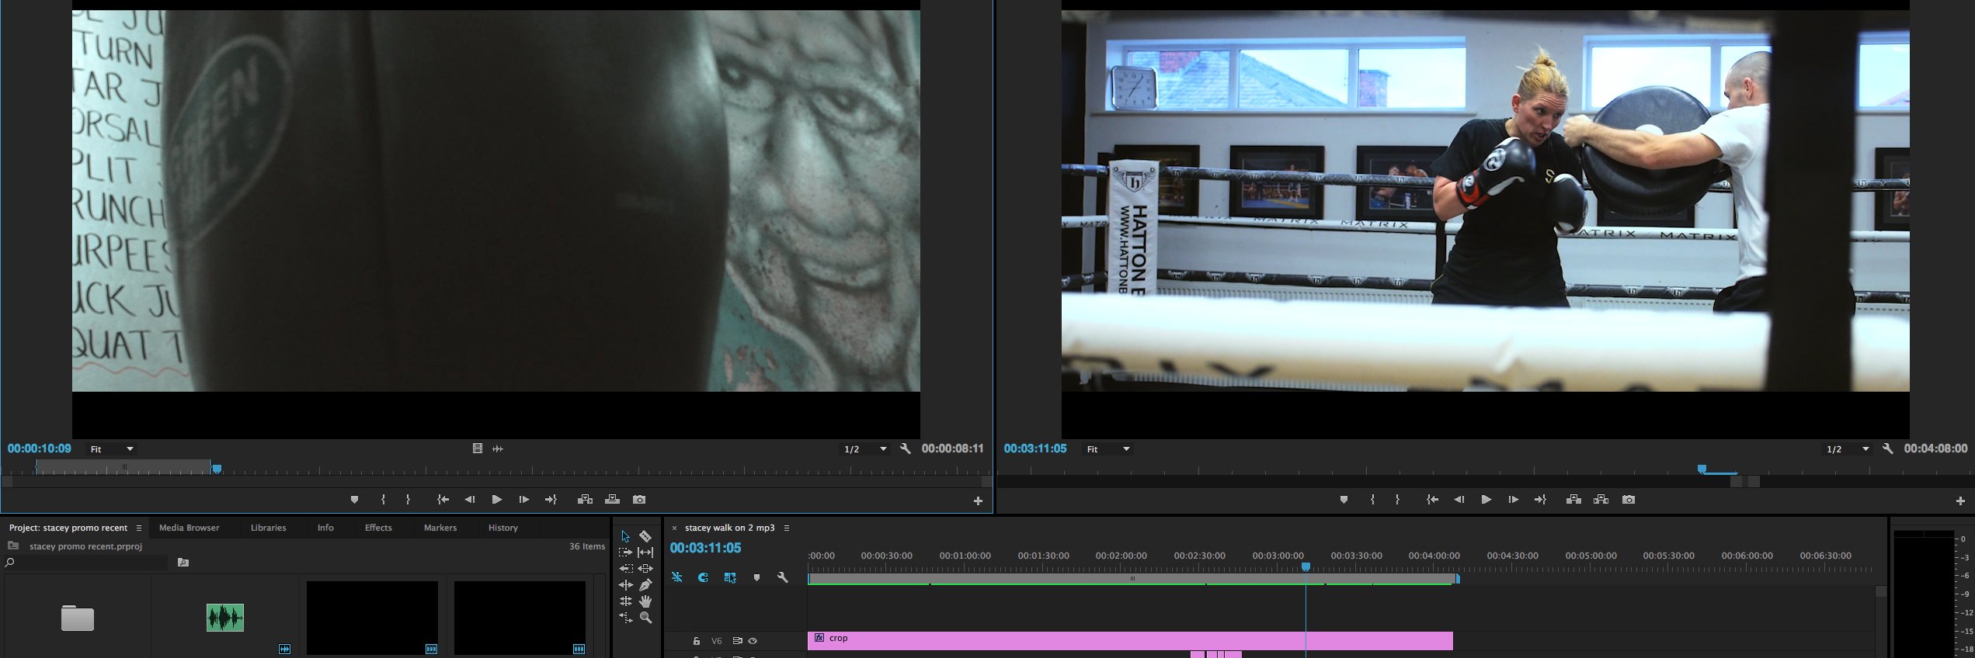Mark In point in the Source Monitor

tap(383, 500)
